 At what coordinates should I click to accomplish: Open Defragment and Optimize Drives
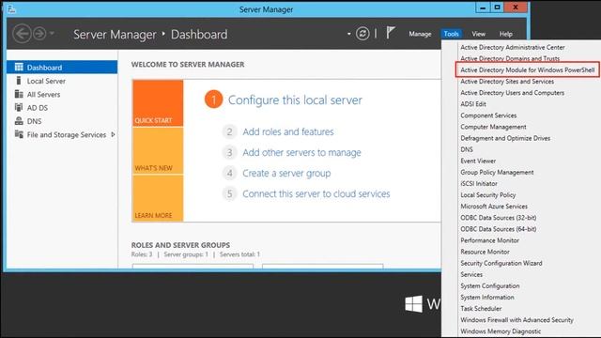point(505,138)
